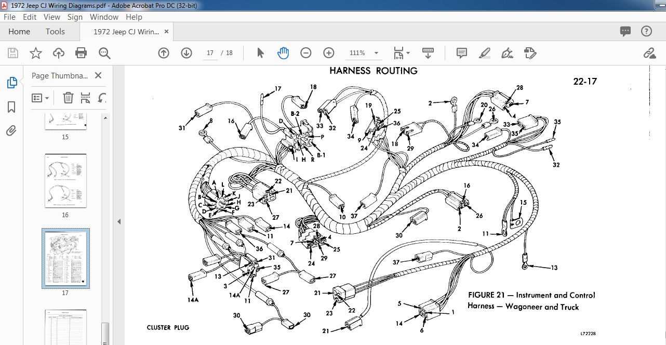Share the file via the link icon

(649, 53)
